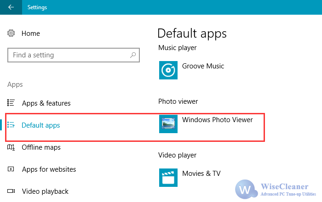Click the Video playback camera icon

(x=11, y=191)
